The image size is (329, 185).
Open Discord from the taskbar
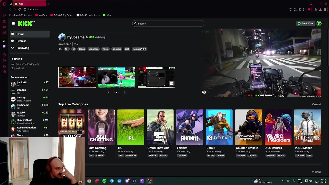tap(127, 181)
